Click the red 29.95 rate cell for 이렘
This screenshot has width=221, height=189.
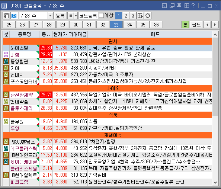pos(46,55)
